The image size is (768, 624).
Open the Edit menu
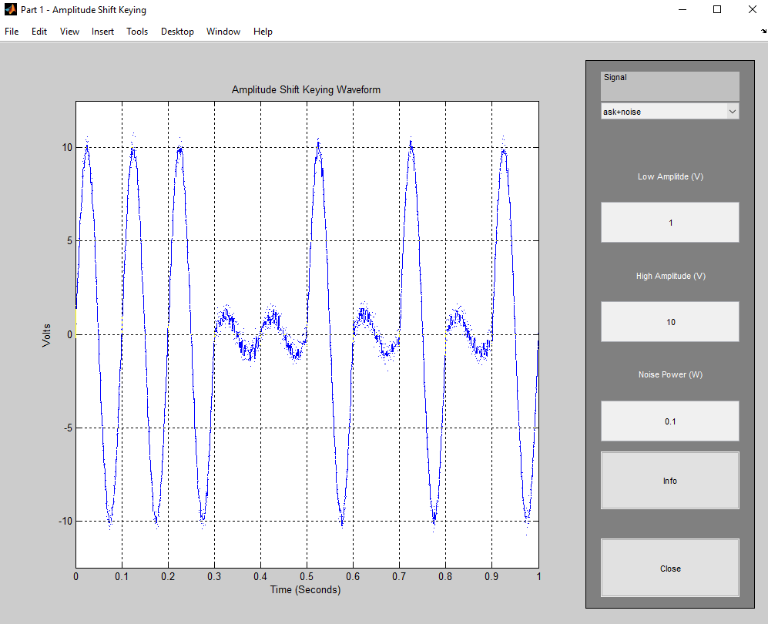(39, 32)
